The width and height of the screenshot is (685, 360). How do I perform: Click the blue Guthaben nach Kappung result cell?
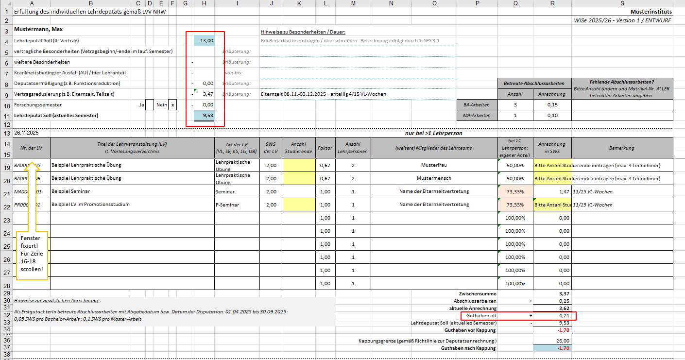point(552,348)
